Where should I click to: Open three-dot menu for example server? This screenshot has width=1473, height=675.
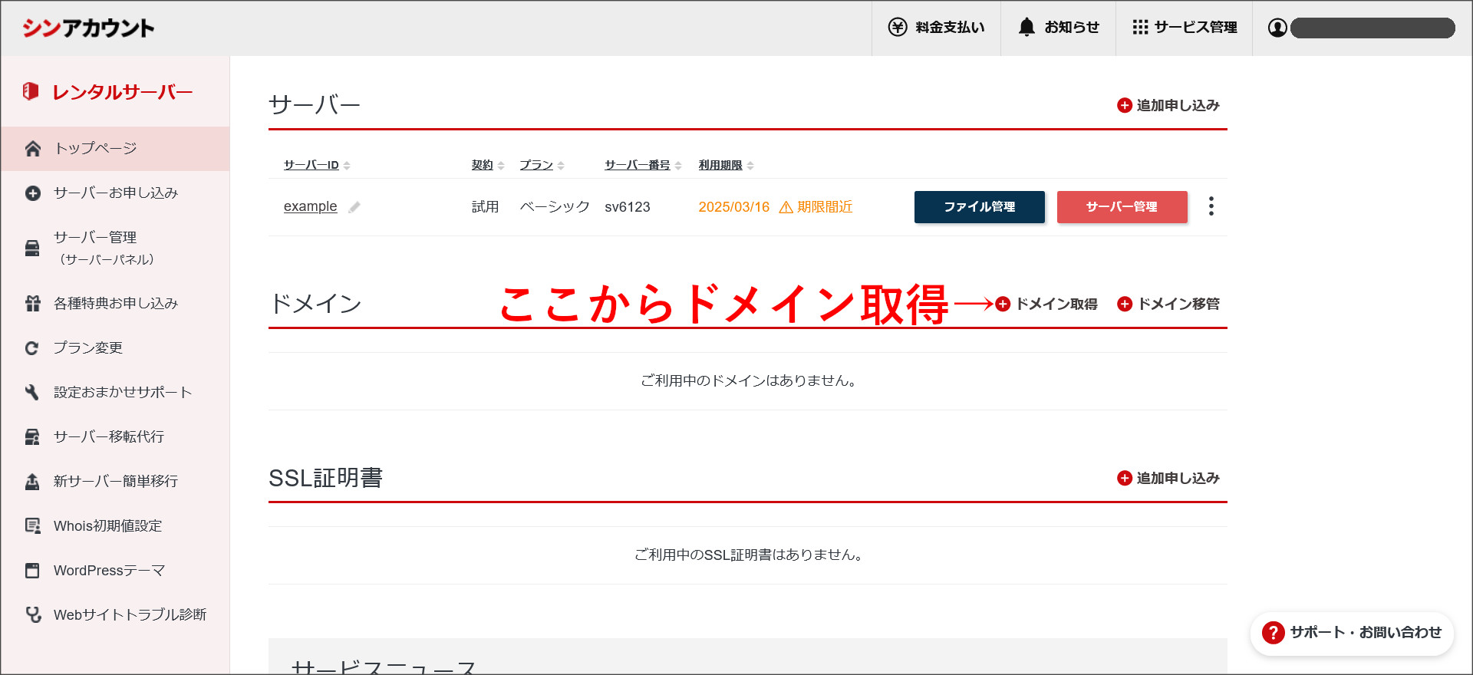[1211, 206]
